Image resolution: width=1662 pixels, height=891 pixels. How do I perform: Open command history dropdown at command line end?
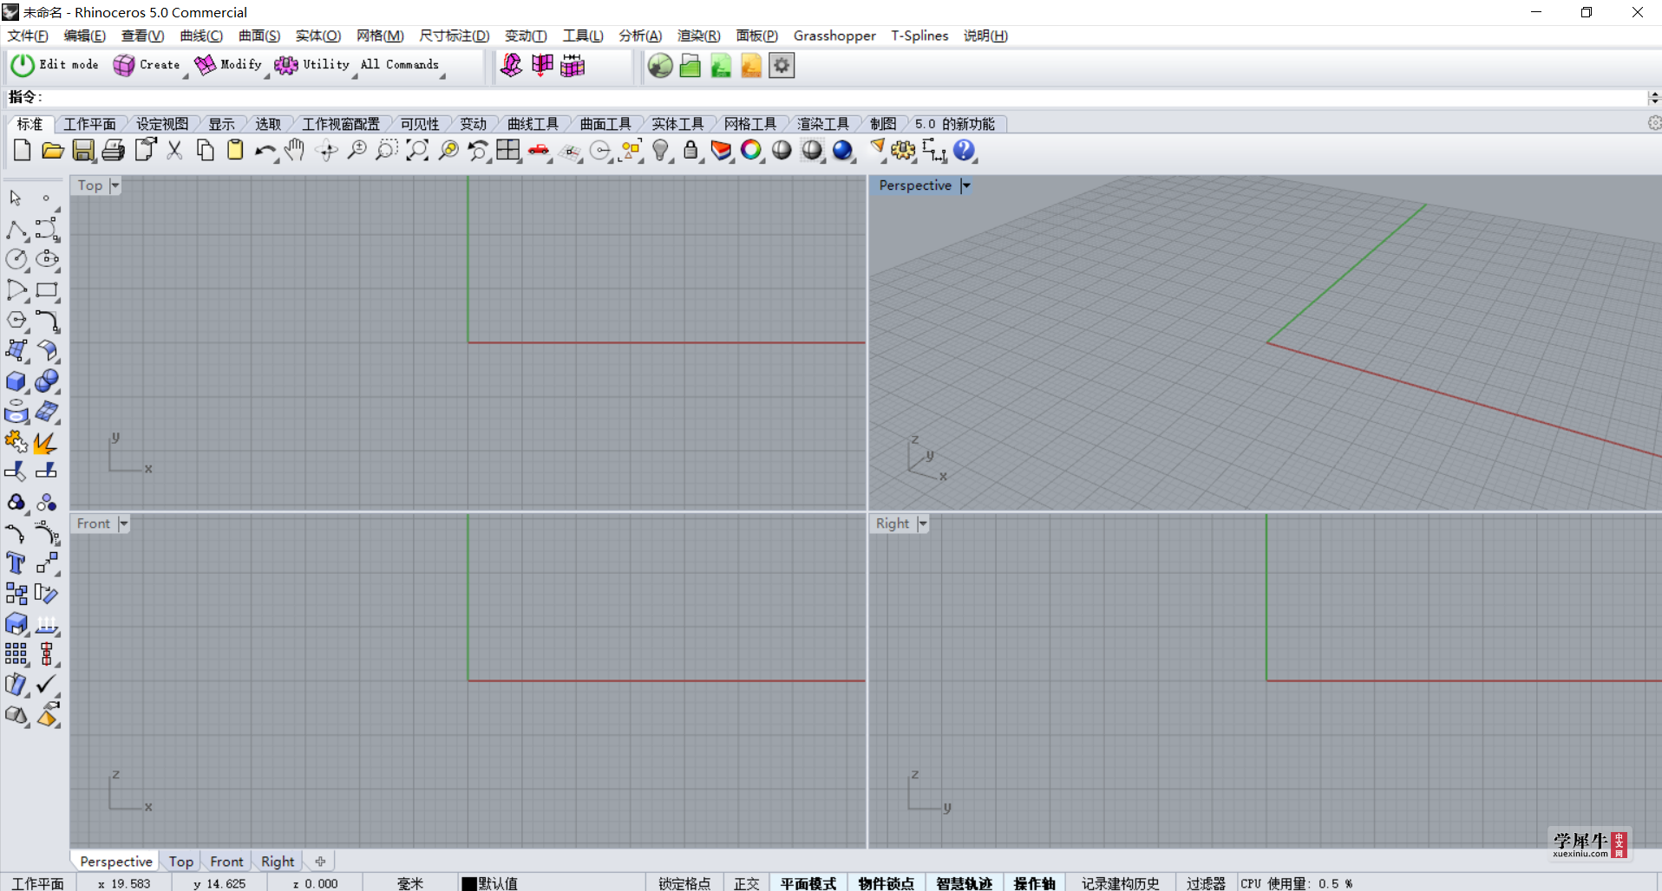tap(1654, 97)
